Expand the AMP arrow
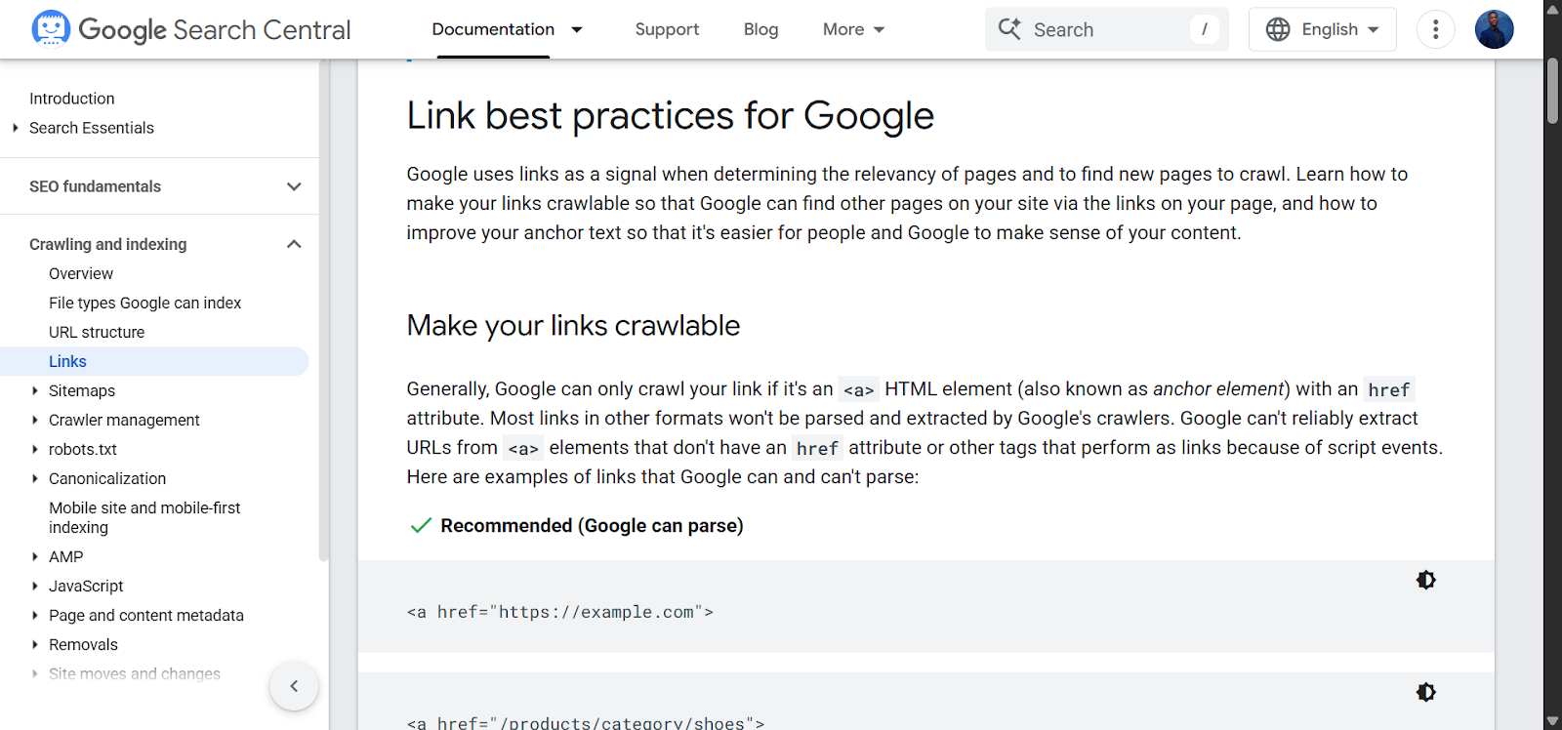 pyautogui.click(x=35, y=556)
